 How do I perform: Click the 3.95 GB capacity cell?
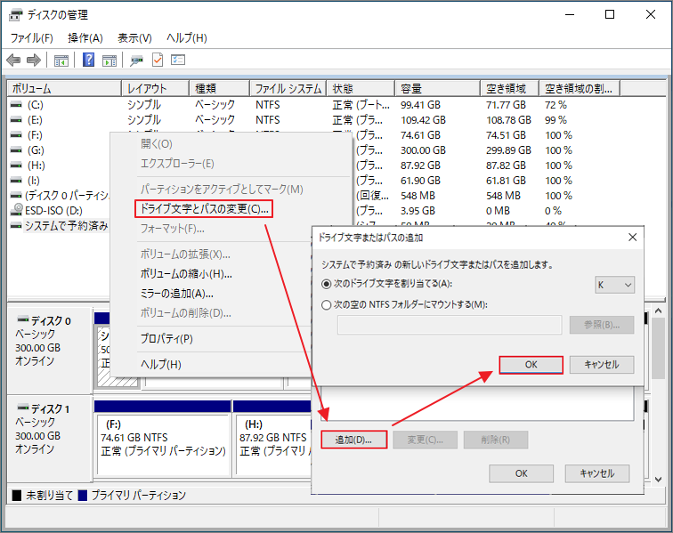pyautogui.click(x=418, y=211)
